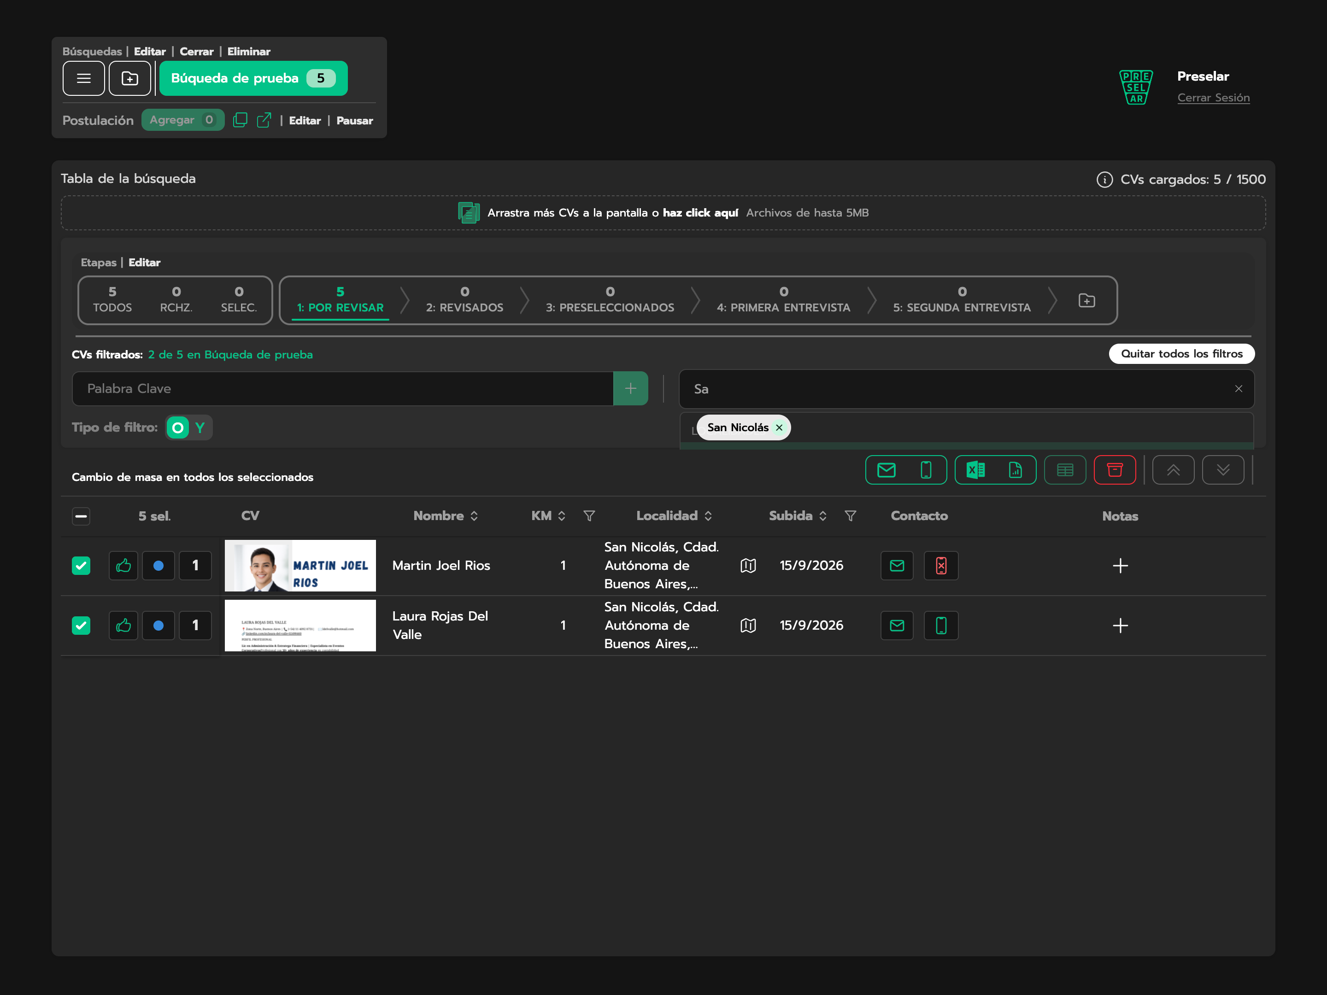Click the table view icon in mass actions
The image size is (1327, 995).
click(1065, 469)
